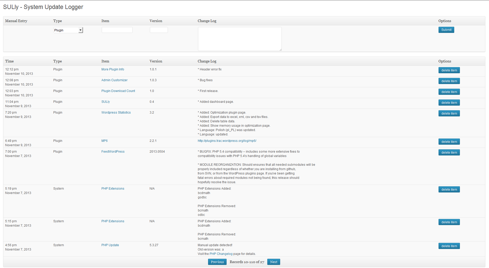The height and width of the screenshot is (268, 489).
Task: Click the resize grip of the Change Log textarea
Action: point(280,50)
